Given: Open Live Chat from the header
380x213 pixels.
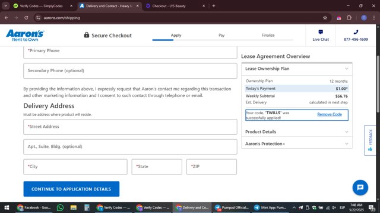Looking at the screenshot, I should pyautogui.click(x=321, y=35).
